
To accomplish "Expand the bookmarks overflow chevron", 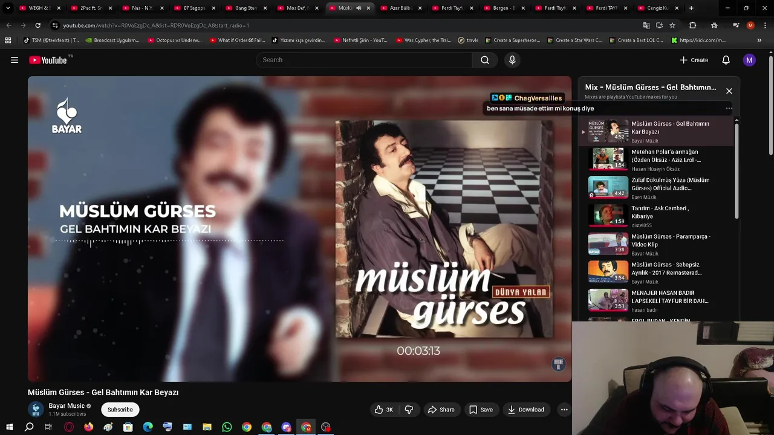I will pos(759,40).
